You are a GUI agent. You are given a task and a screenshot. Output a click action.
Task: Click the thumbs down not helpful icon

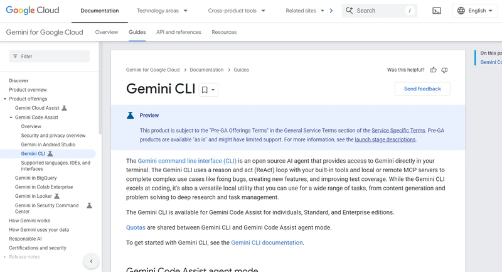(444, 70)
